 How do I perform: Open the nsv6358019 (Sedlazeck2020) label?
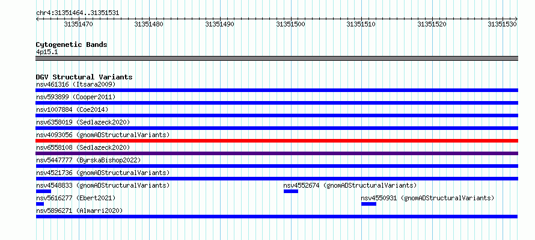83,122
